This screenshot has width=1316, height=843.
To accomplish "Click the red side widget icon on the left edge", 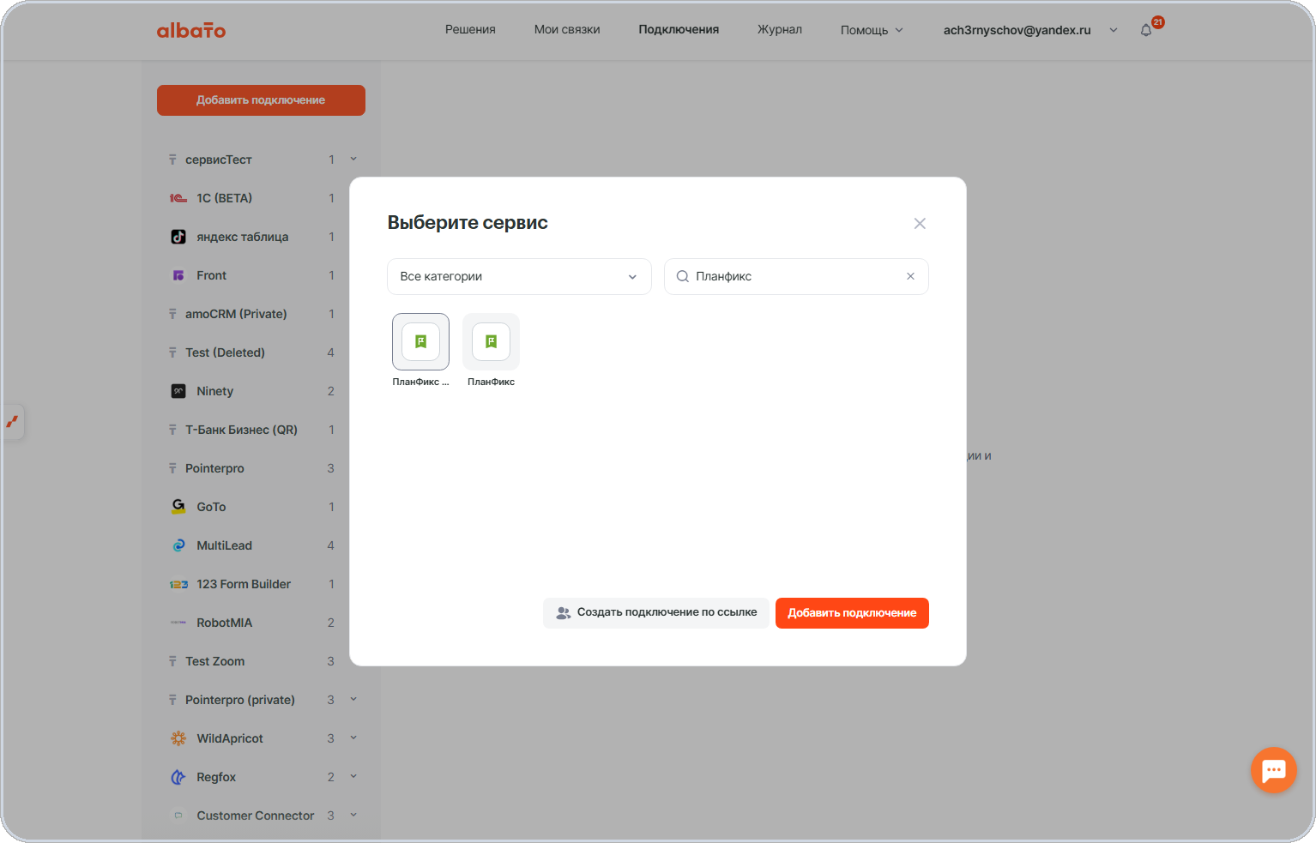I will pyautogui.click(x=12, y=422).
